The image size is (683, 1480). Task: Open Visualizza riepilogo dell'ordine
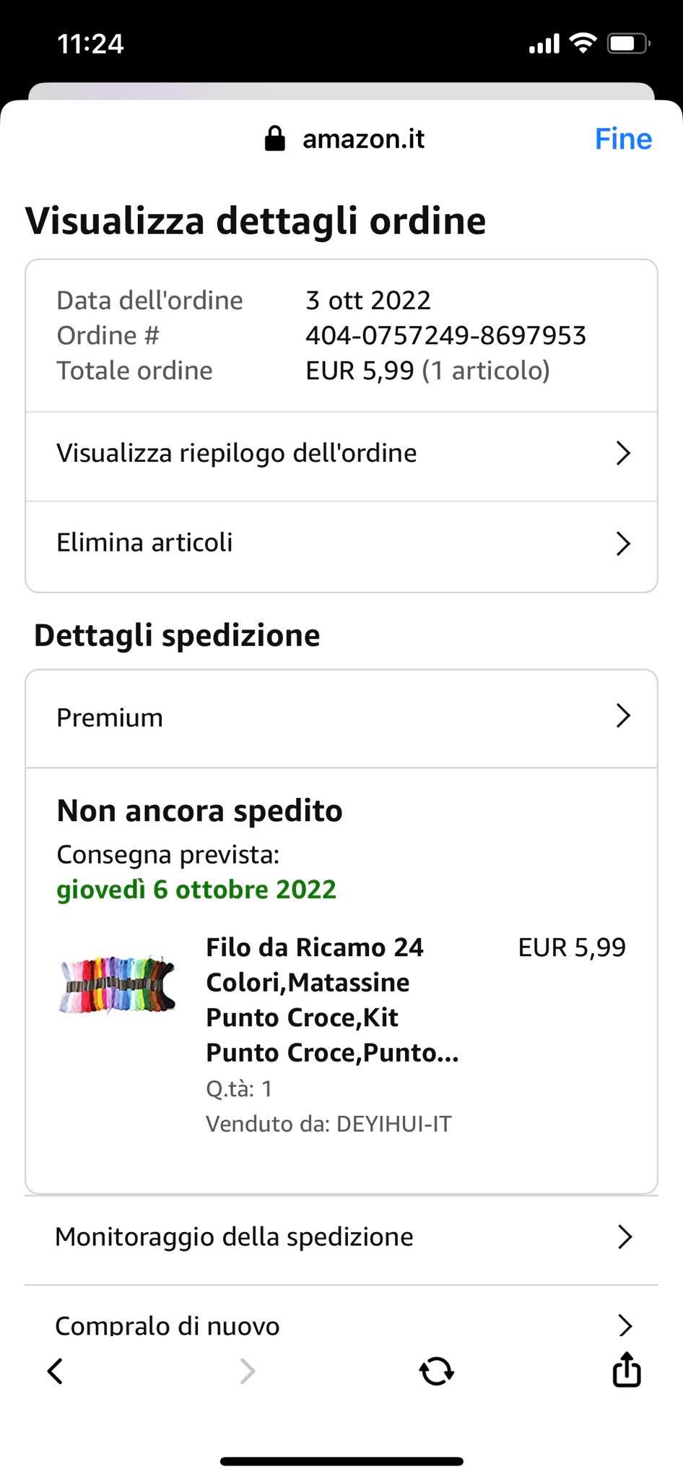tap(237, 453)
